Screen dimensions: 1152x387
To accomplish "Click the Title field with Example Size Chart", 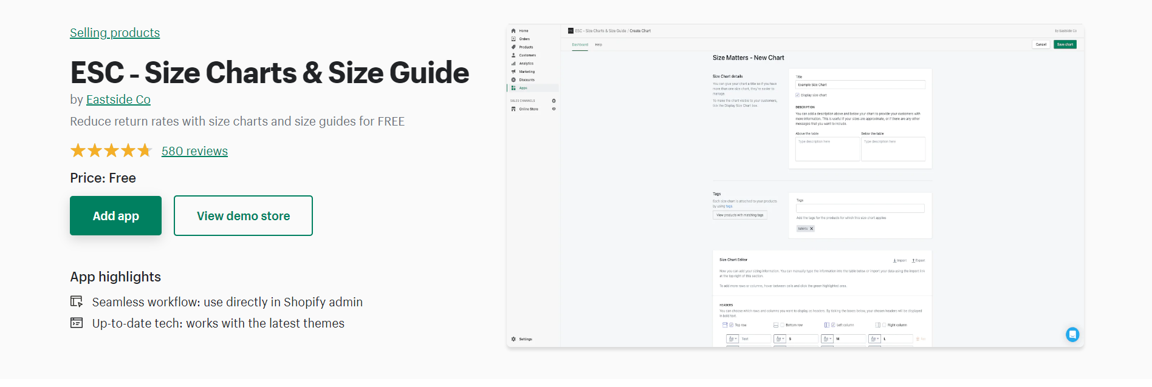I will tap(860, 85).
